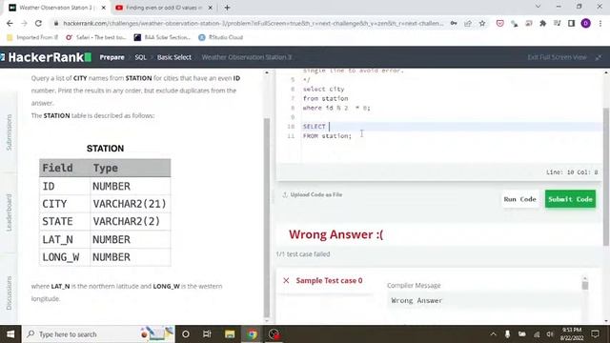The width and height of the screenshot is (610, 343).
Task: Click the taskbar search box
Action: [98, 334]
